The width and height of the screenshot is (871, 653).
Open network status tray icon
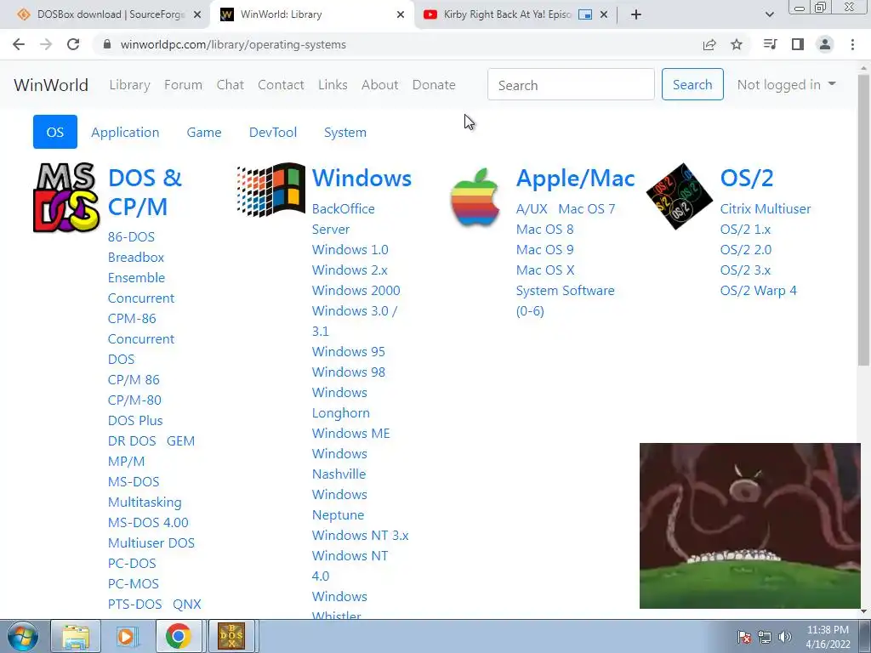pyautogui.click(x=765, y=637)
